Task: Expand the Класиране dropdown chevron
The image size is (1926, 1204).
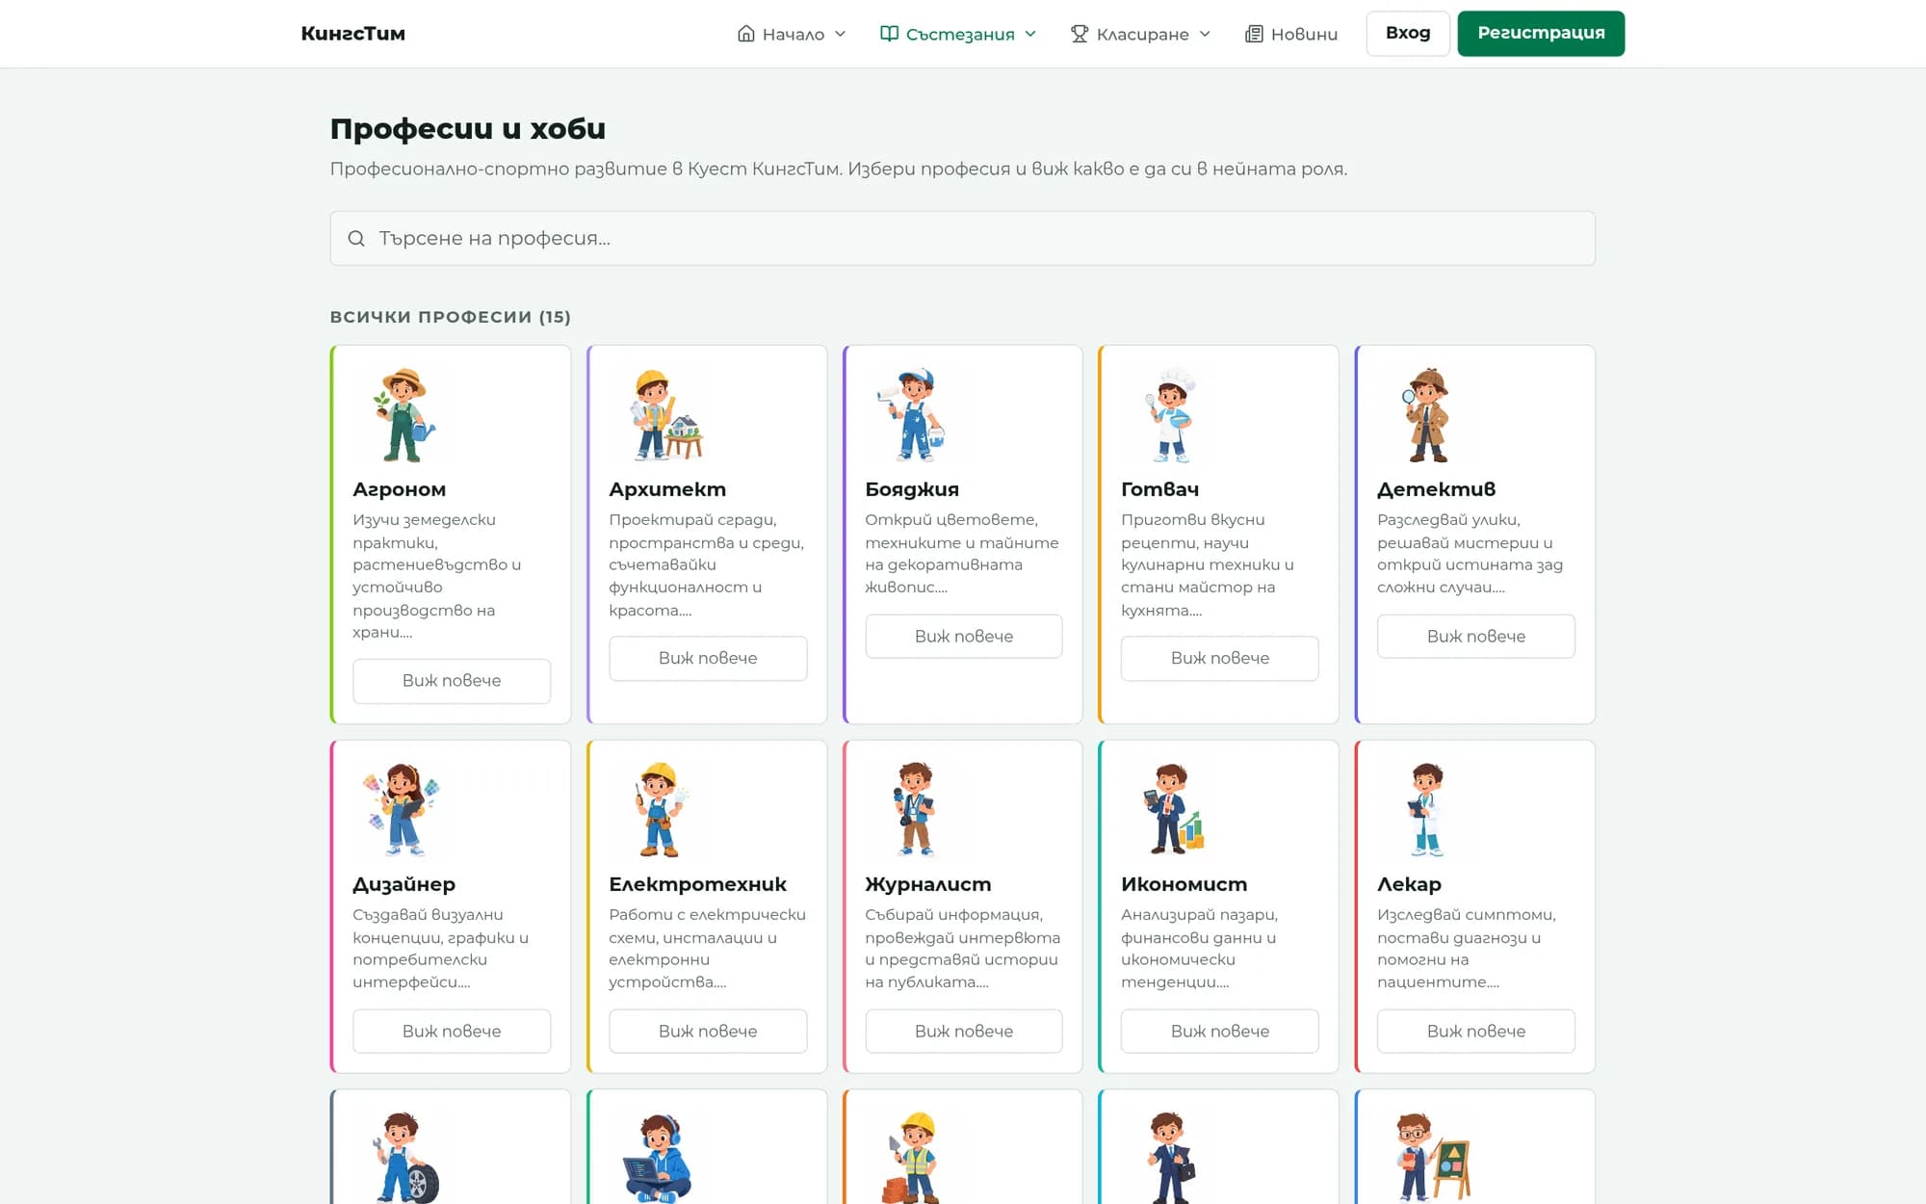Action: click(x=1205, y=34)
